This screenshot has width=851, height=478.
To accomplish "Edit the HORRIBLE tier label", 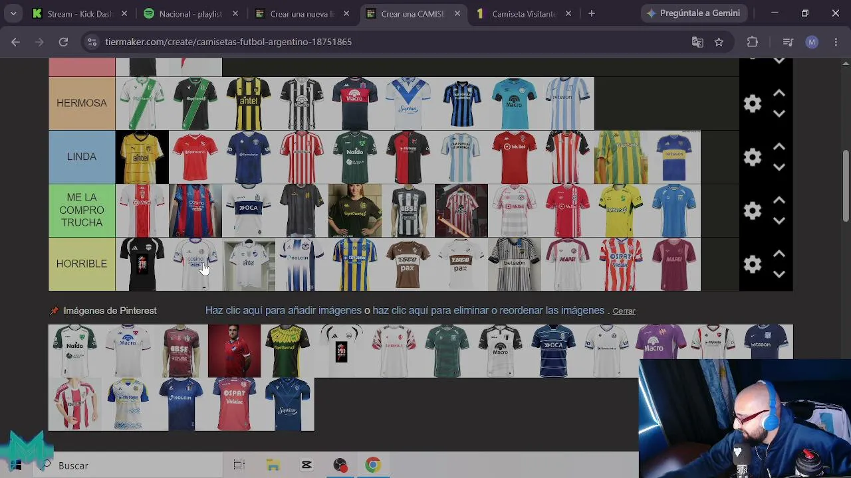I will click(82, 264).
